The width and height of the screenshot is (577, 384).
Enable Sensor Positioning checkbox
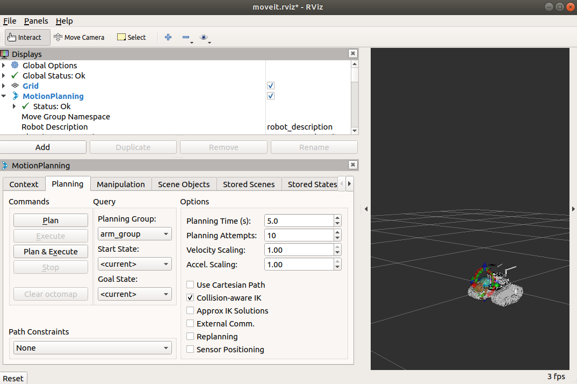190,349
